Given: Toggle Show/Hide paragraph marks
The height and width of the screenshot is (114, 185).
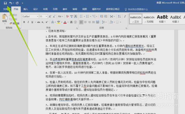Looking at the screenshot, I should click(125, 17).
